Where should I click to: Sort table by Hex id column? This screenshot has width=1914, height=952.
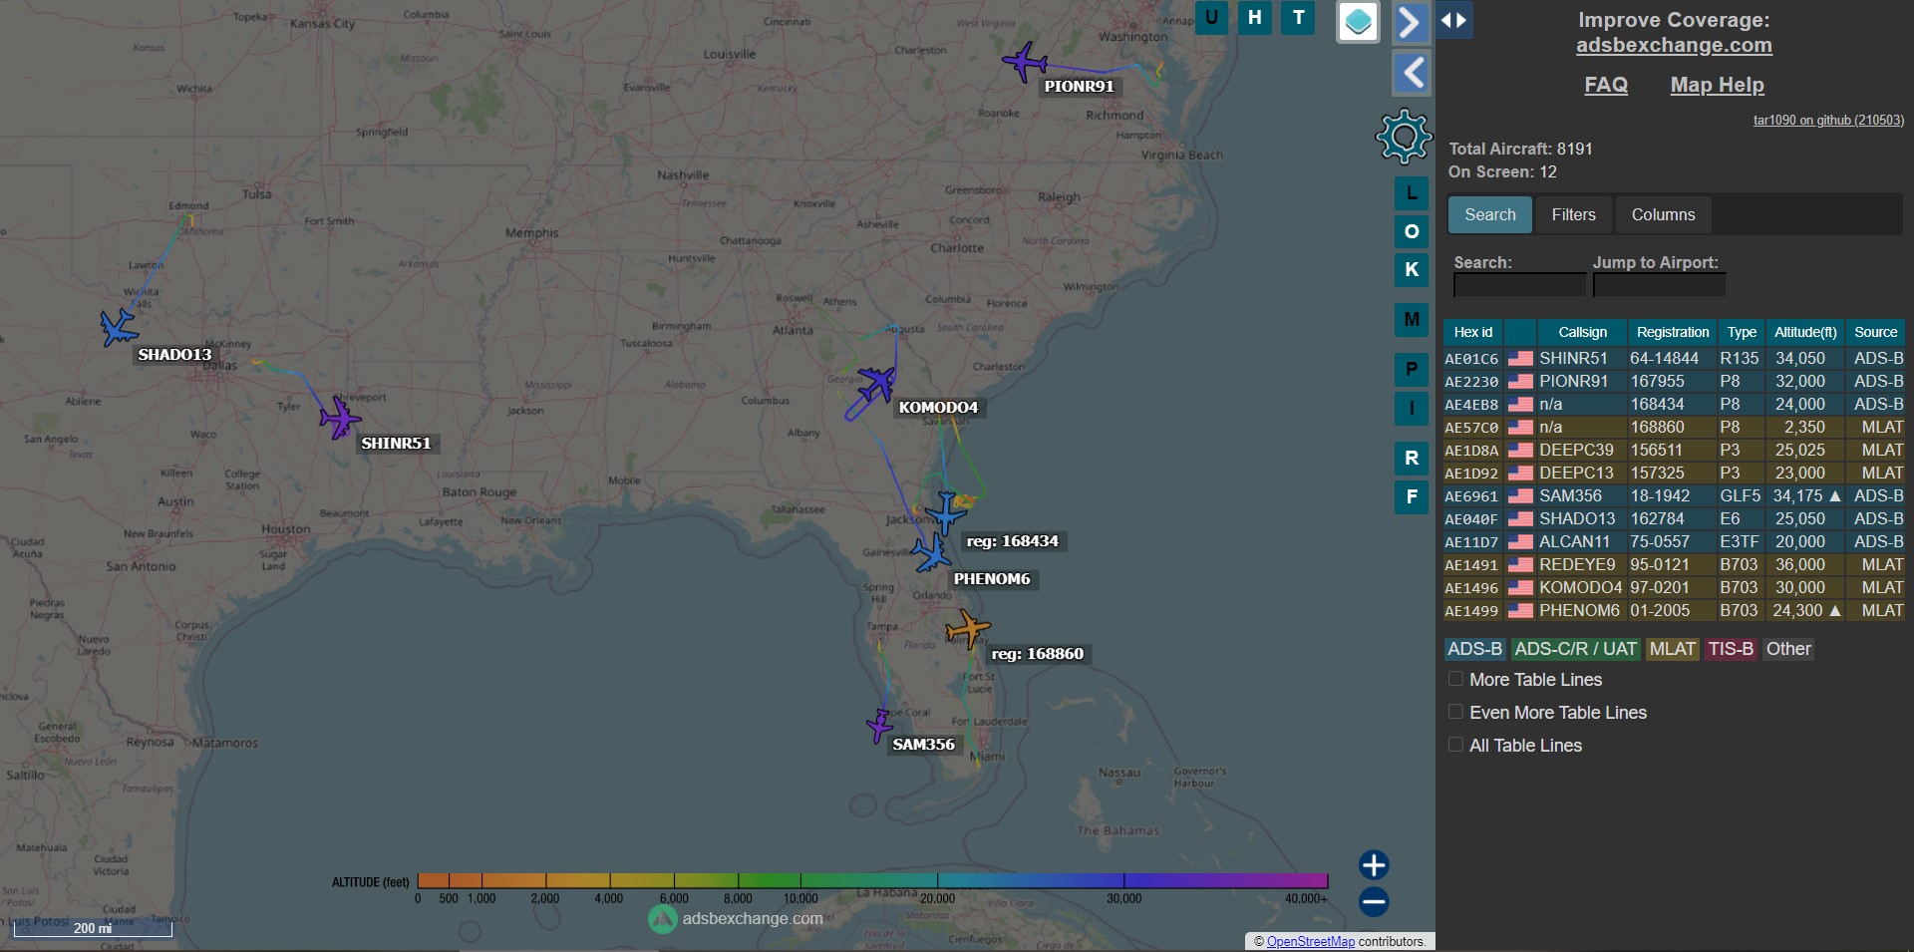tap(1472, 332)
